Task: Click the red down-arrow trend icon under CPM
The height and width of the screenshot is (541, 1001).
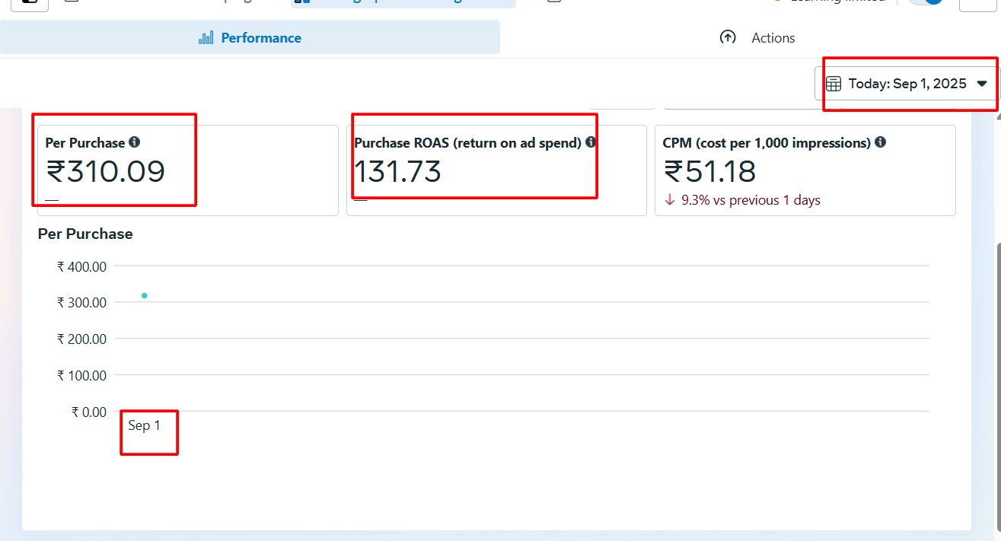Action: pos(670,200)
